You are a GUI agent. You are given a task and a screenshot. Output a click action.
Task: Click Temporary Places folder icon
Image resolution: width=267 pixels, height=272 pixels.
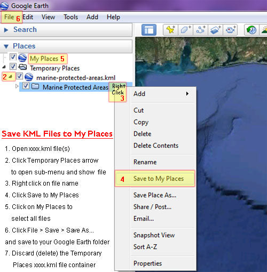(22, 67)
